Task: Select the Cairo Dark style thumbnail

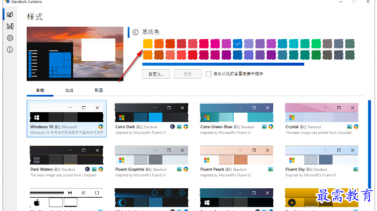Action: coord(152,113)
